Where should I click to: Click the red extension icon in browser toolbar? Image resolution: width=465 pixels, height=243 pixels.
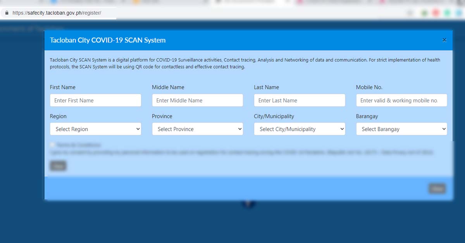[435, 12]
